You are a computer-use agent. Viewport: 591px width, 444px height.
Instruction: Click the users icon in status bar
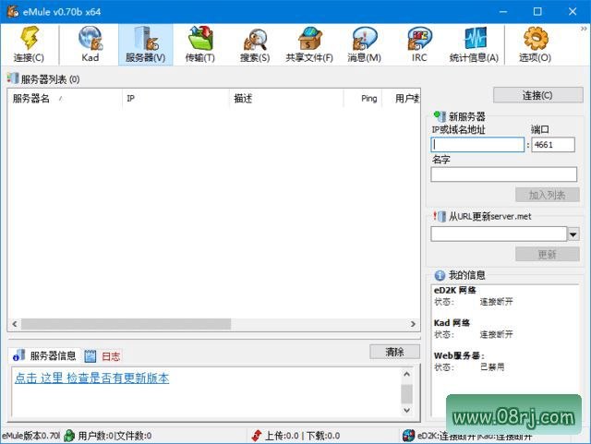click(x=69, y=436)
